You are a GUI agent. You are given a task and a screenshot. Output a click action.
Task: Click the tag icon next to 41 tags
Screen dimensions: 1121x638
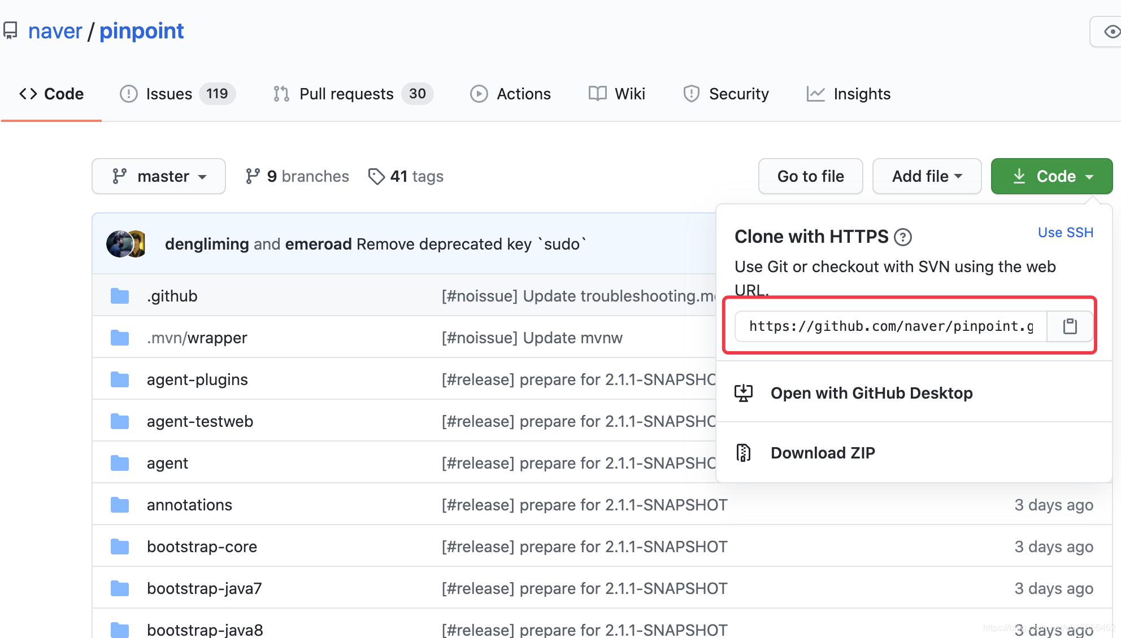click(376, 177)
